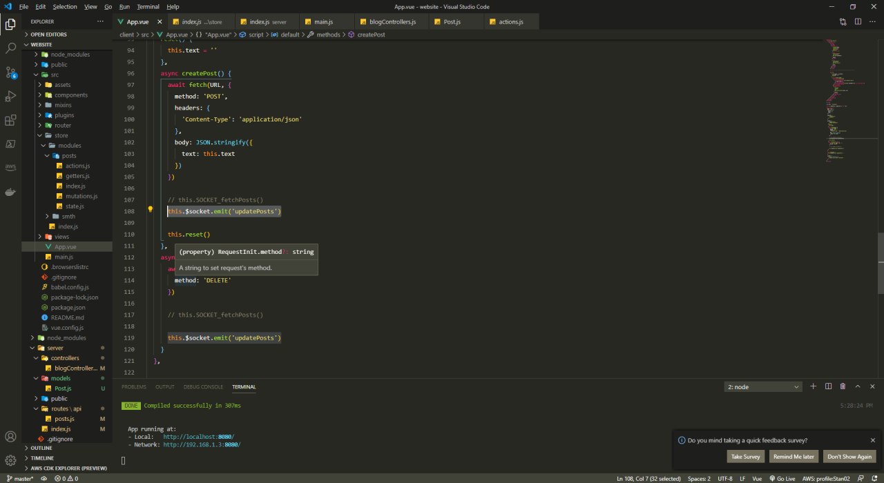
Task: Open the terminal selector dropdown '2: node'
Action: pyautogui.click(x=763, y=387)
